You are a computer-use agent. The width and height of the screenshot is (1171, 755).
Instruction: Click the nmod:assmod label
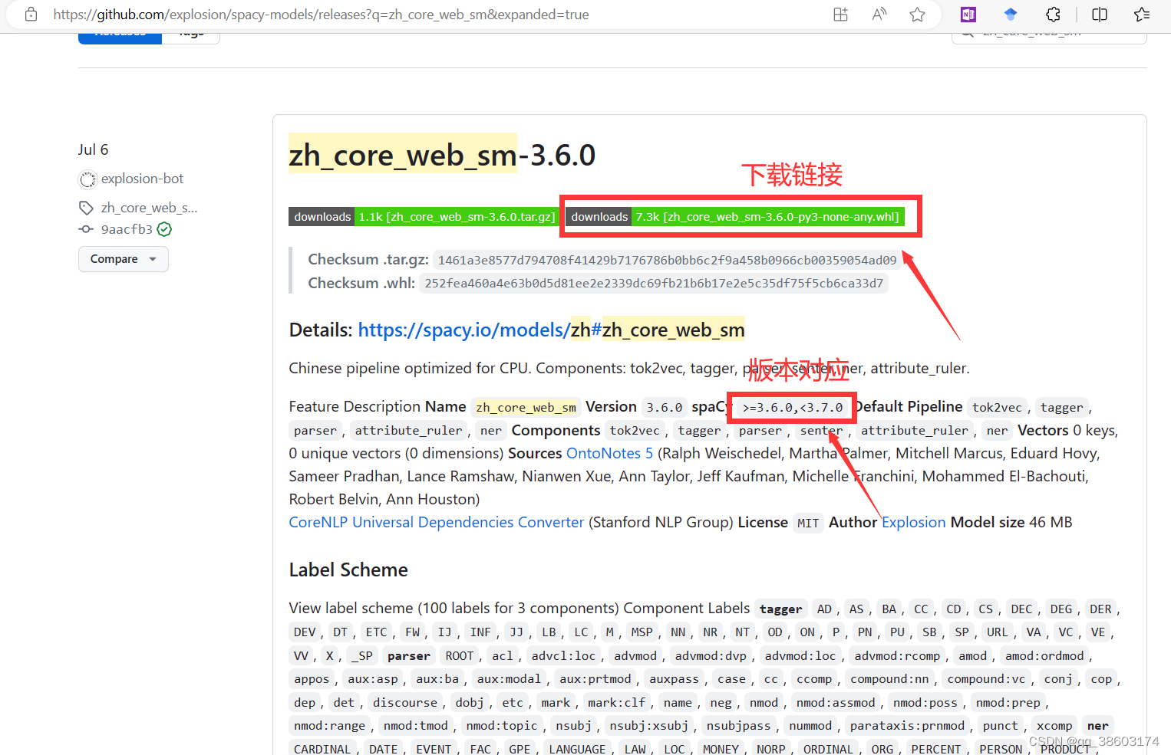click(836, 703)
